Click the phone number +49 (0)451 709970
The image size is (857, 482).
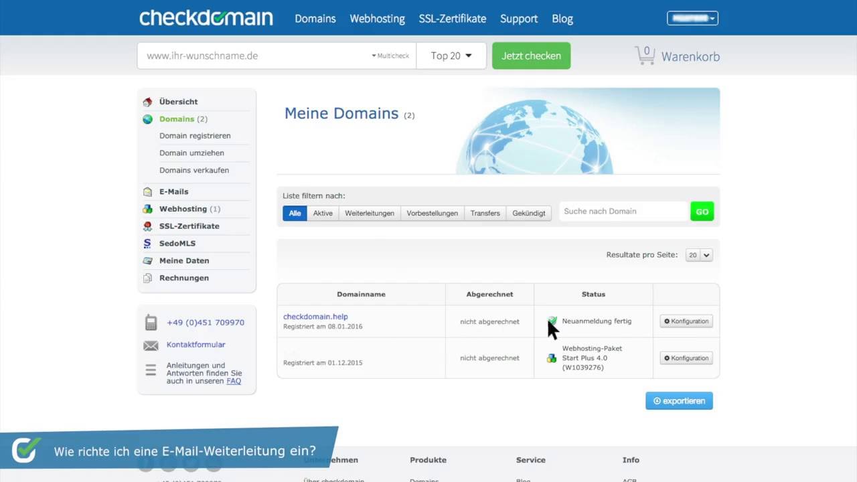[x=206, y=323]
